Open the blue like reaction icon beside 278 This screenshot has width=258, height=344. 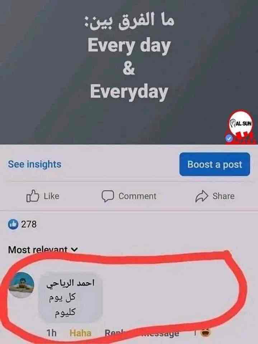click(x=13, y=224)
